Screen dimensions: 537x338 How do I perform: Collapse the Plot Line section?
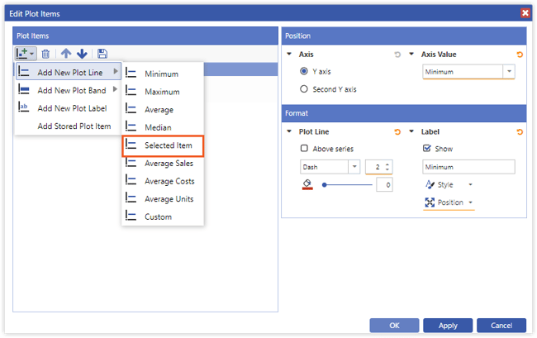point(289,131)
